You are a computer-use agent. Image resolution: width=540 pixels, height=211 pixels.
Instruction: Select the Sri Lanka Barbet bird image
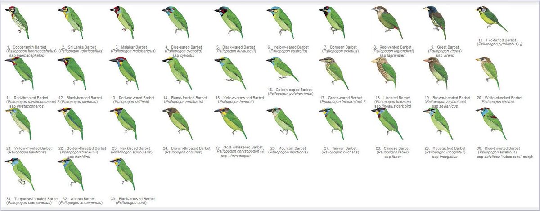[70, 22]
